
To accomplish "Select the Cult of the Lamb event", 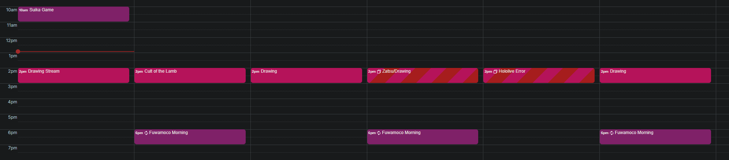I will 190,75.
